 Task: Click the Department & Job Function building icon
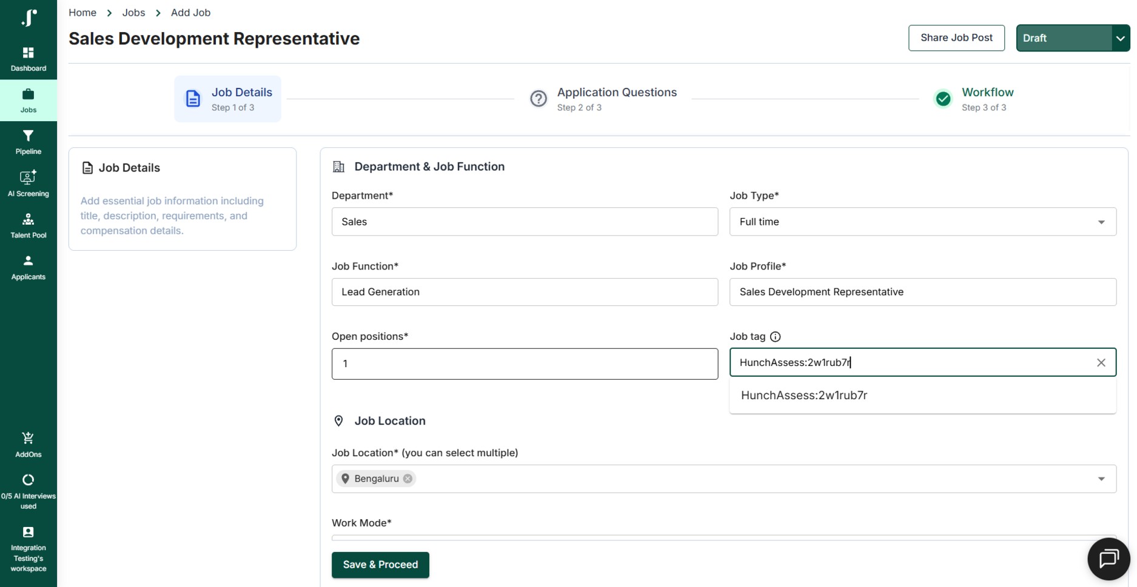339,167
